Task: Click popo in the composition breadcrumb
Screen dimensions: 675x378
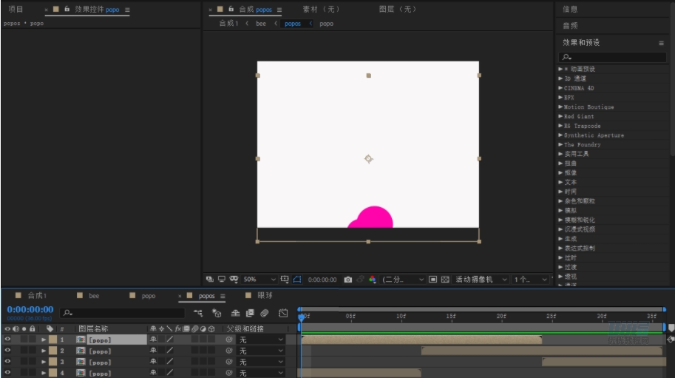Action: pyautogui.click(x=326, y=24)
